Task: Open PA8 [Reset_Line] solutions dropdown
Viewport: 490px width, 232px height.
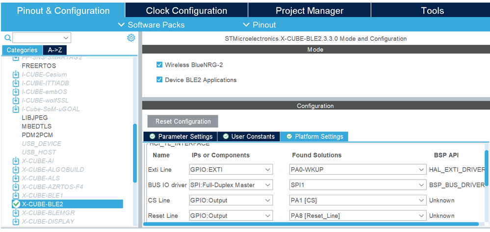Action: click(358, 215)
